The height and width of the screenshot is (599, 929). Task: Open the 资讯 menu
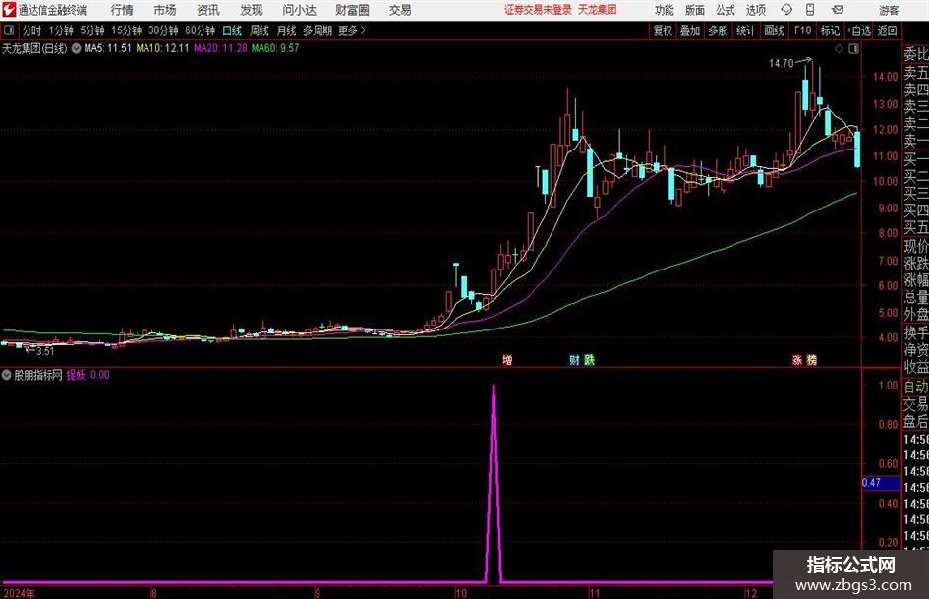click(x=208, y=10)
